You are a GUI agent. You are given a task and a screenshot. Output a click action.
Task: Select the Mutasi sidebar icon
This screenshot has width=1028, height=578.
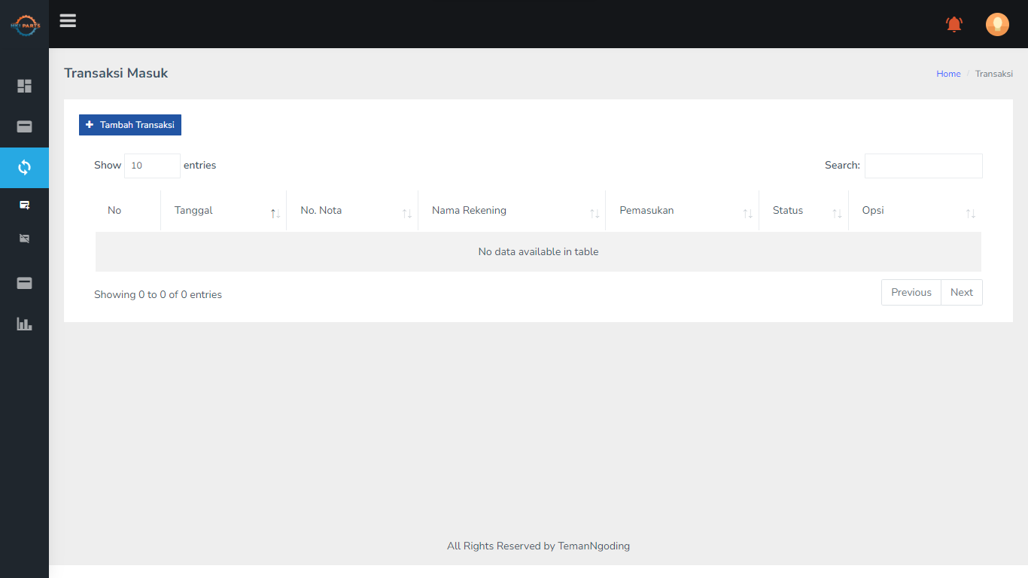point(24,239)
